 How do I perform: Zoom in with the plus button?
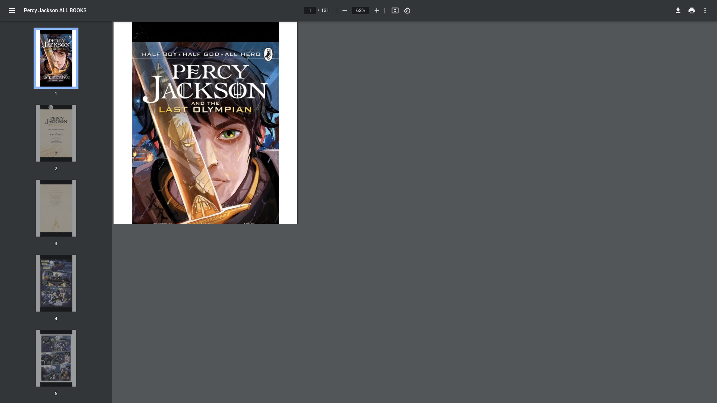point(377,10)
